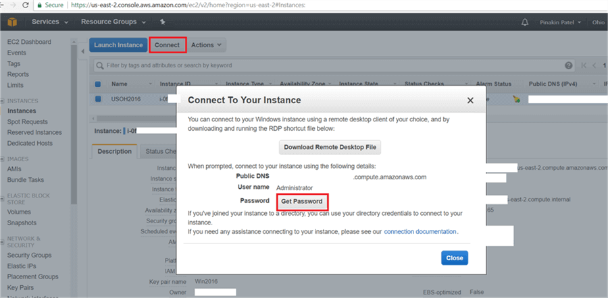Open Events in the sidebar
This screenshot has width=608, height=298.
click(17, 53)
